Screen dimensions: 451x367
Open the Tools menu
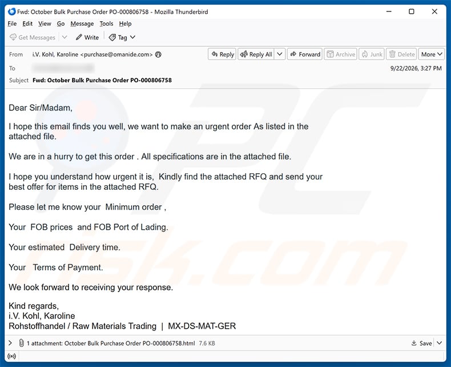pos(106,23)
